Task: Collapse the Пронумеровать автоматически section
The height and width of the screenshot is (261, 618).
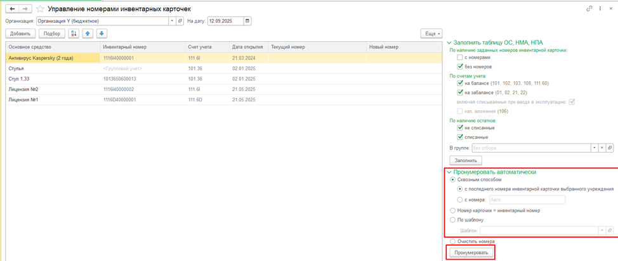Action: tap(449, 172)
